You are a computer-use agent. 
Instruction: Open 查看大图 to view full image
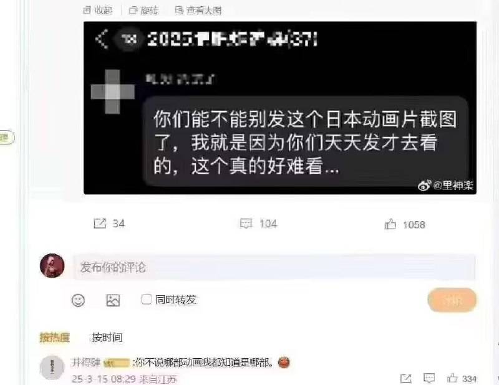click(198, 11)
